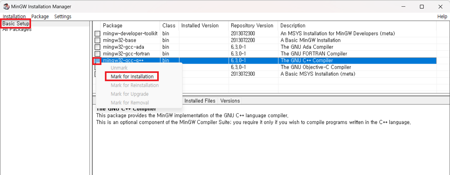Toggle checkbox for mingw32-gcc-fortran

[x=97, y=54]
